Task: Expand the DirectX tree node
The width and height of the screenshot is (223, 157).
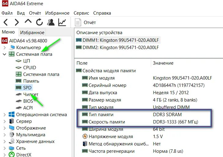Action: point(5,155)
